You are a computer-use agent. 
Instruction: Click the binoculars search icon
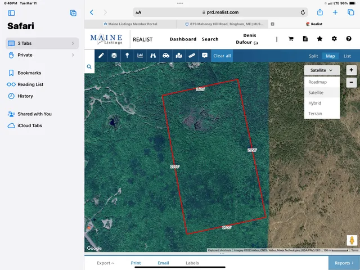click(x=153, y=56)
